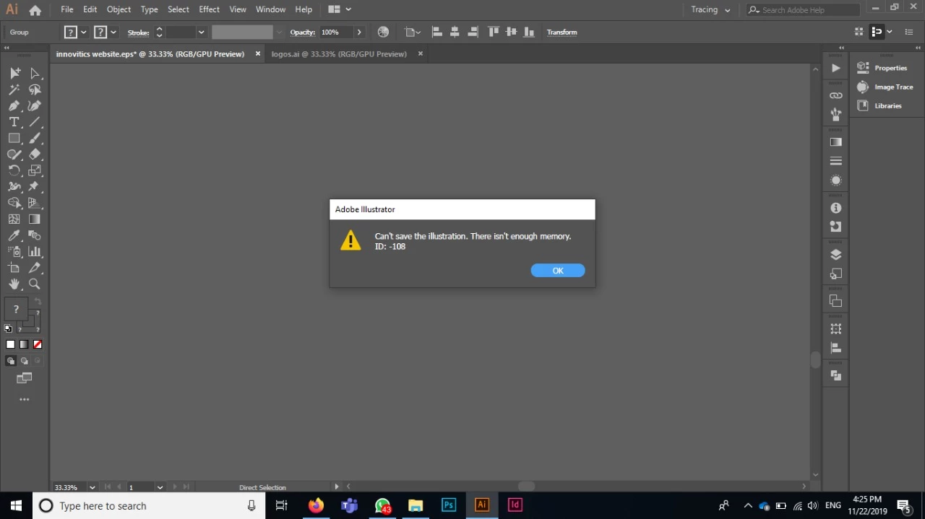Open the Effect menu

209,9
